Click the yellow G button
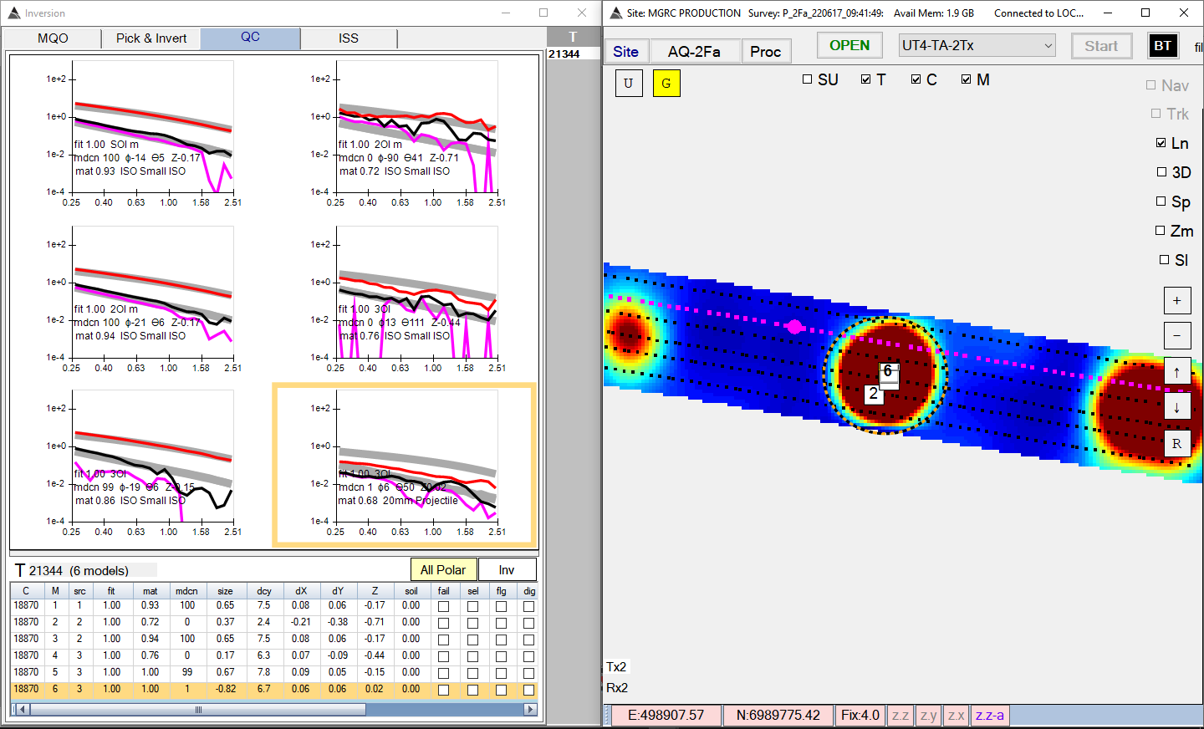 coord(666,83)
